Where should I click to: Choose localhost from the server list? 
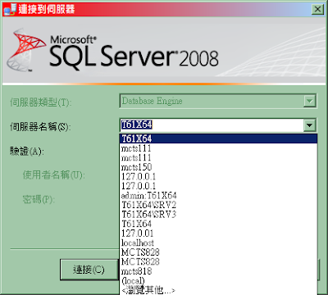pos(218,243)
